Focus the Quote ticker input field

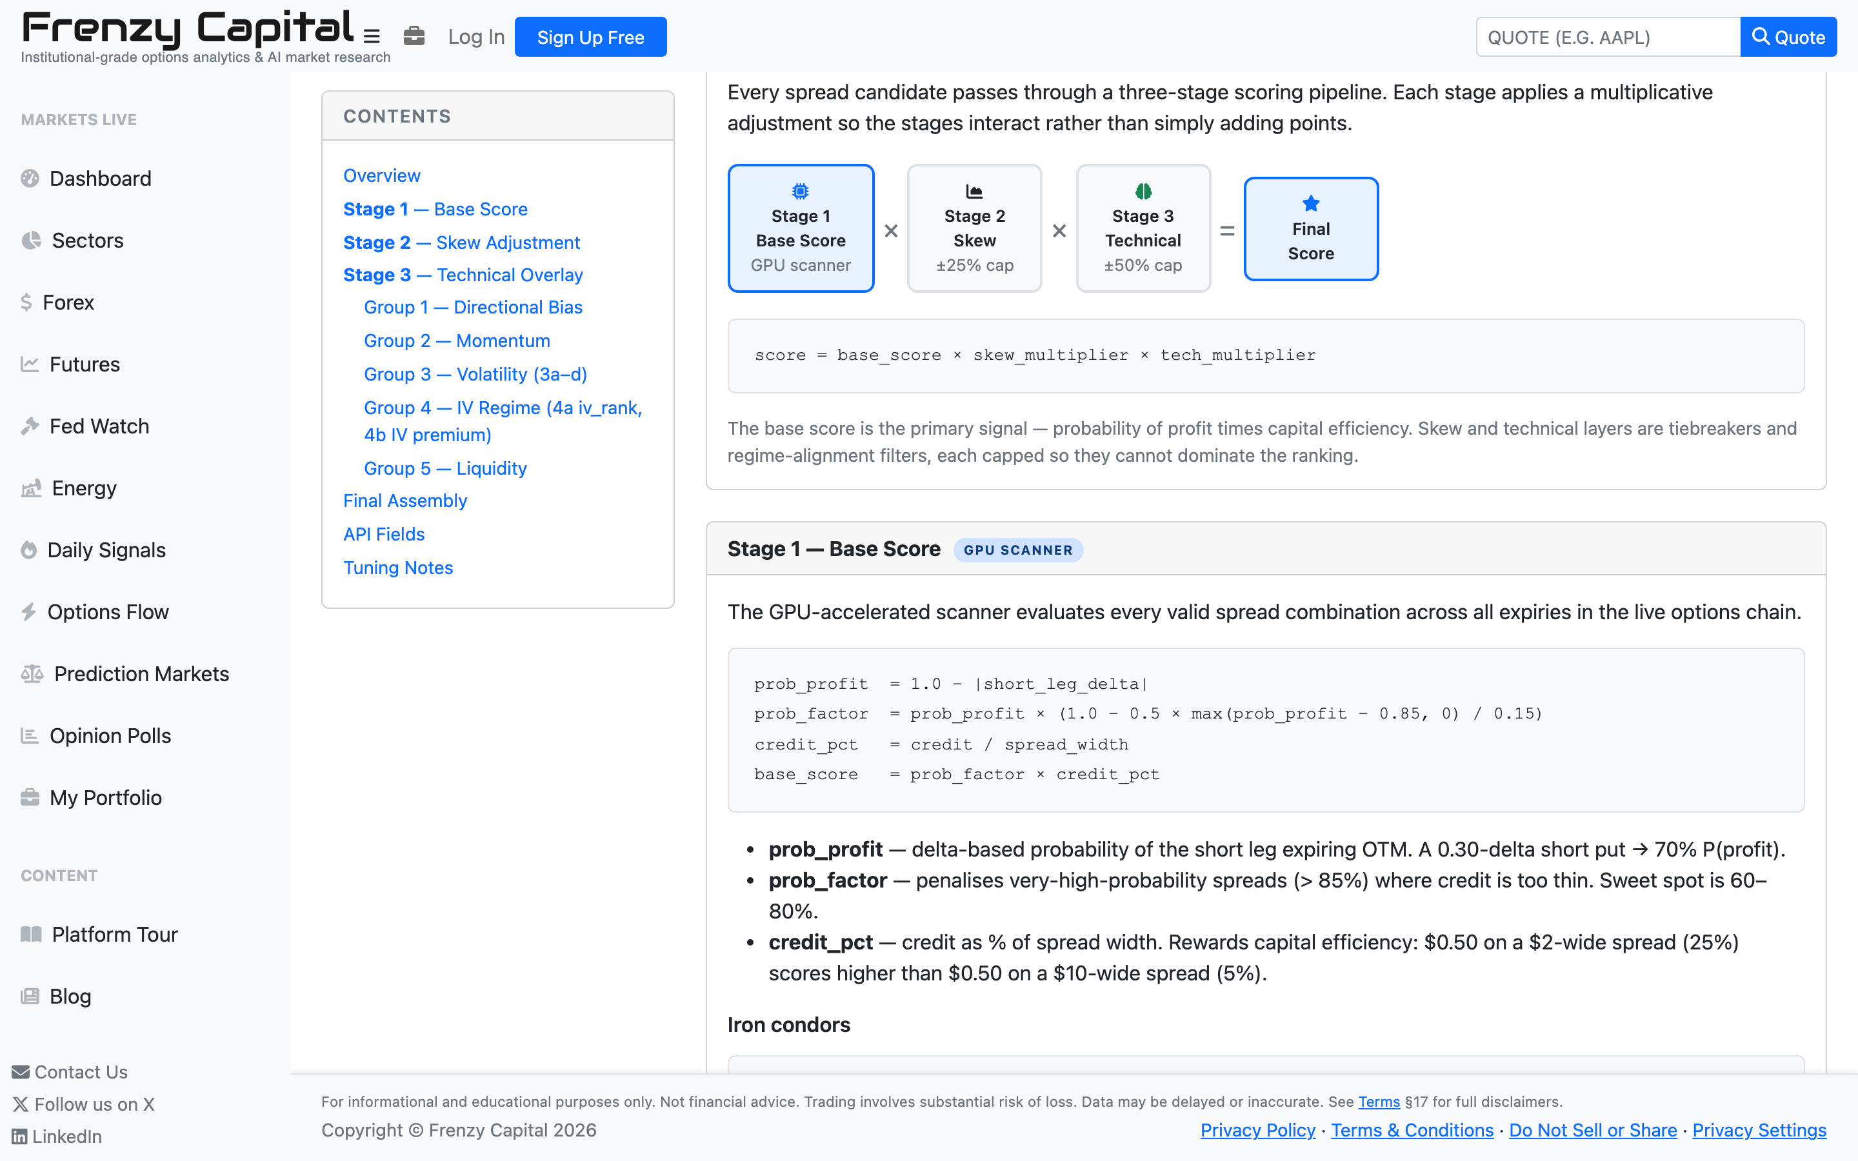pyautogui.click(x=1608, y=37)
